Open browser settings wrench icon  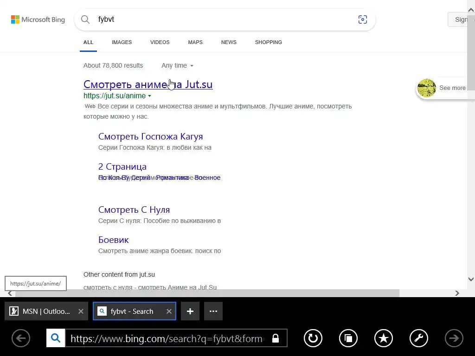click(x=419, y=338)
